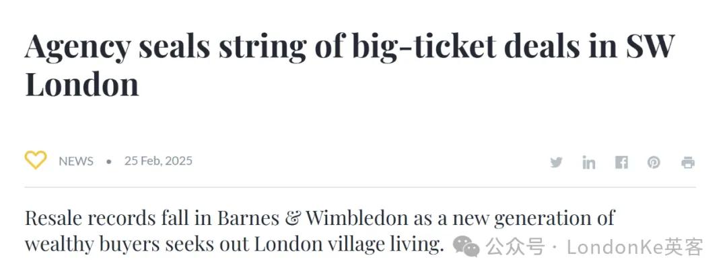727x276 pixels.
Task: Click the word Barnes in summary
Action: [248, 218]
